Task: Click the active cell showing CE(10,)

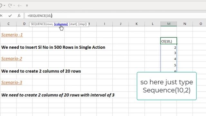Action: point(169,41)
